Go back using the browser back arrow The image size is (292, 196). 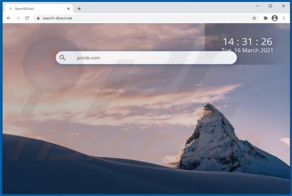pyautogui.click(x=8, y=18)
